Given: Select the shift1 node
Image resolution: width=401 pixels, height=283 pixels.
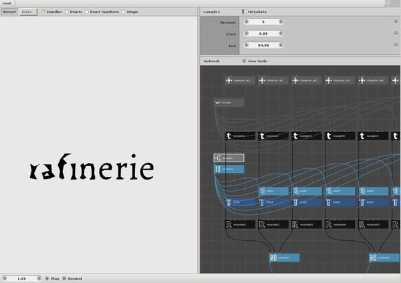Looking at the screenshot, I should click(273, 191).
